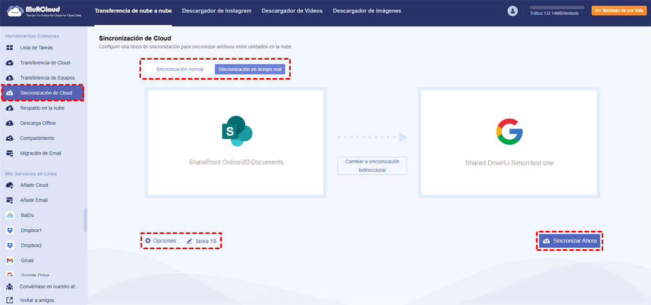The width and height of the screenshot is (651, 305).
Task: Select source SharePoint Online\00\Documents box
Action: (235, 142)
